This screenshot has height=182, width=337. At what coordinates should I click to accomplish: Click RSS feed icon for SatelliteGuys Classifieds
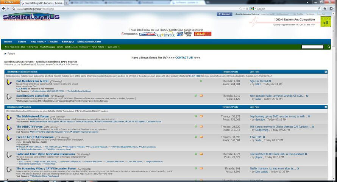click(x=201, y=96)
